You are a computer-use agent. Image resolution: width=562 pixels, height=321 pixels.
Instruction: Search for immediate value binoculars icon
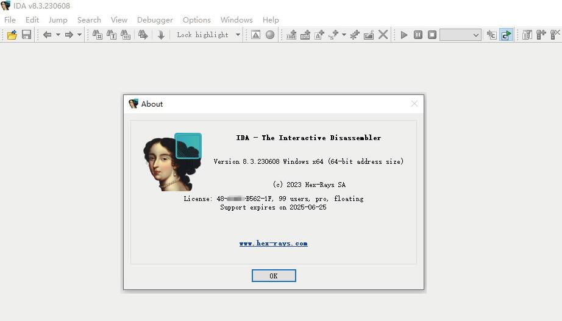[98, 35]
